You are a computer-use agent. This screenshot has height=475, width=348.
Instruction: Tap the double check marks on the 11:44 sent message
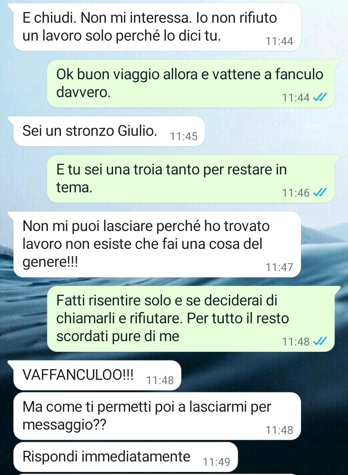(319, 97)
